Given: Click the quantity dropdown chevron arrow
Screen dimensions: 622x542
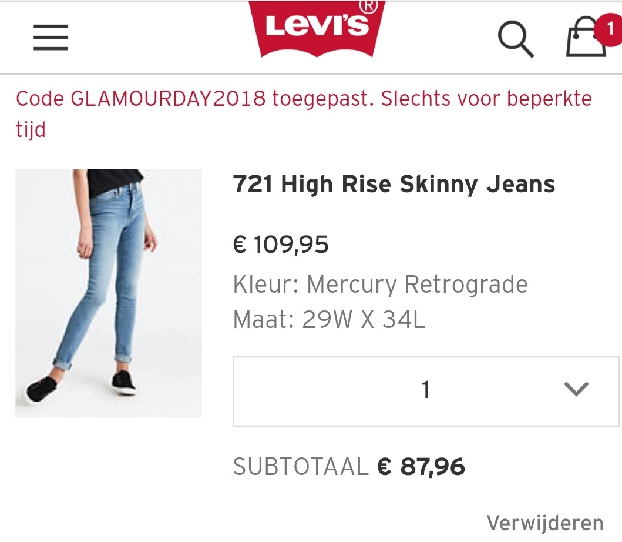Looking at the screenshot, I should click(x=576, y=389).
